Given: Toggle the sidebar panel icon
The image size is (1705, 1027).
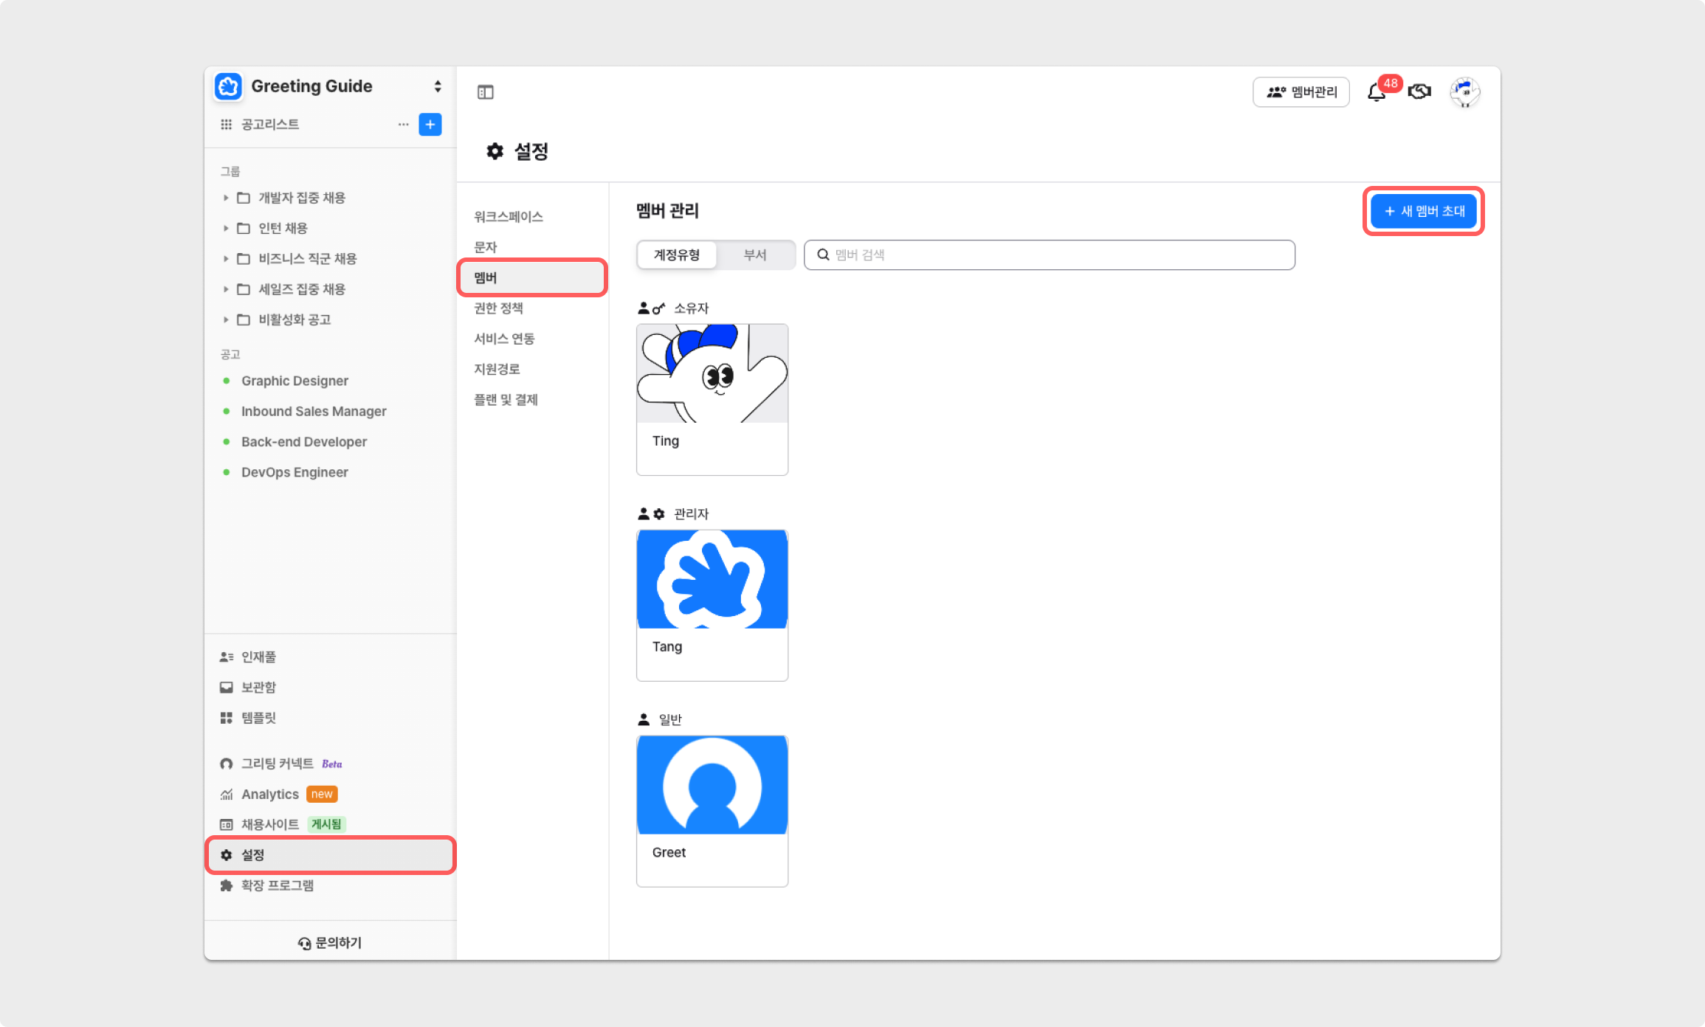Looking at the screenshot, I should click(485, 91).
